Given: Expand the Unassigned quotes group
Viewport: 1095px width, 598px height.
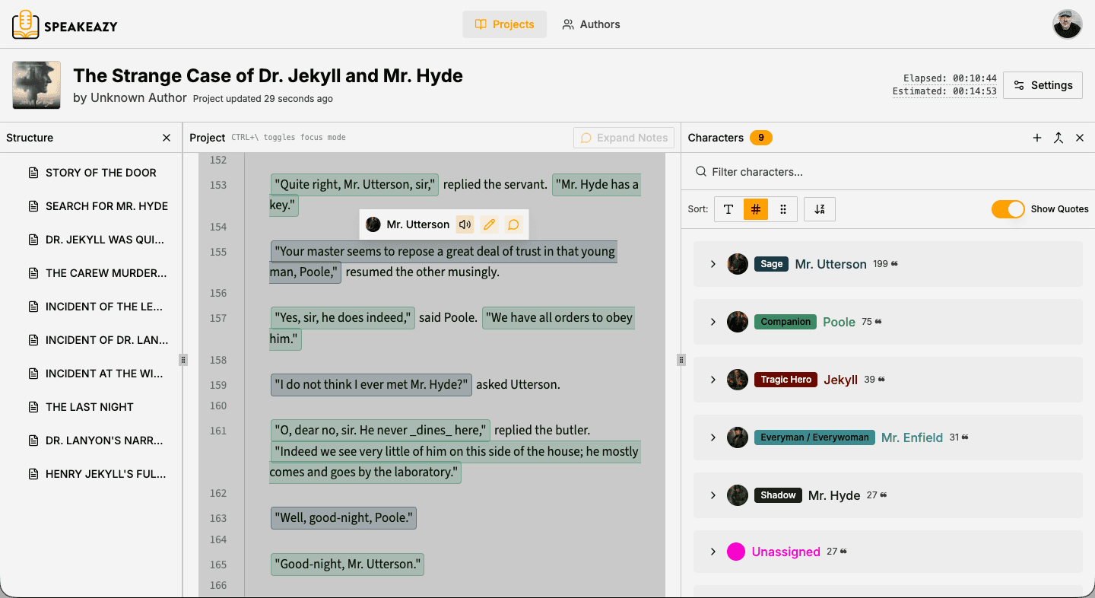Looking at the screenshot, I should coord(713,552).
